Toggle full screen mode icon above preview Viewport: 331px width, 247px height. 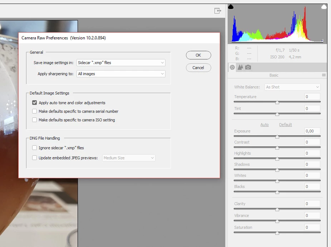click(218, 11)
